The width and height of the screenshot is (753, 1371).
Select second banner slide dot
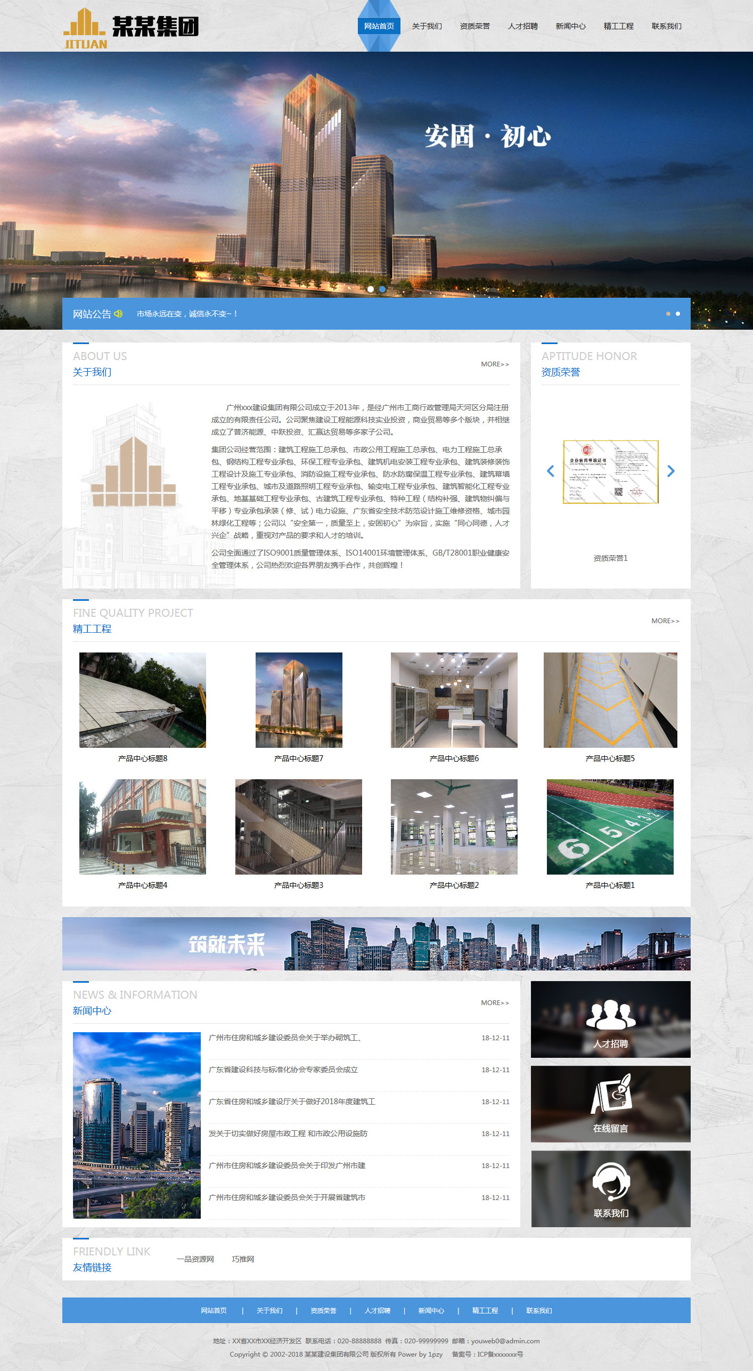(382, 289)
